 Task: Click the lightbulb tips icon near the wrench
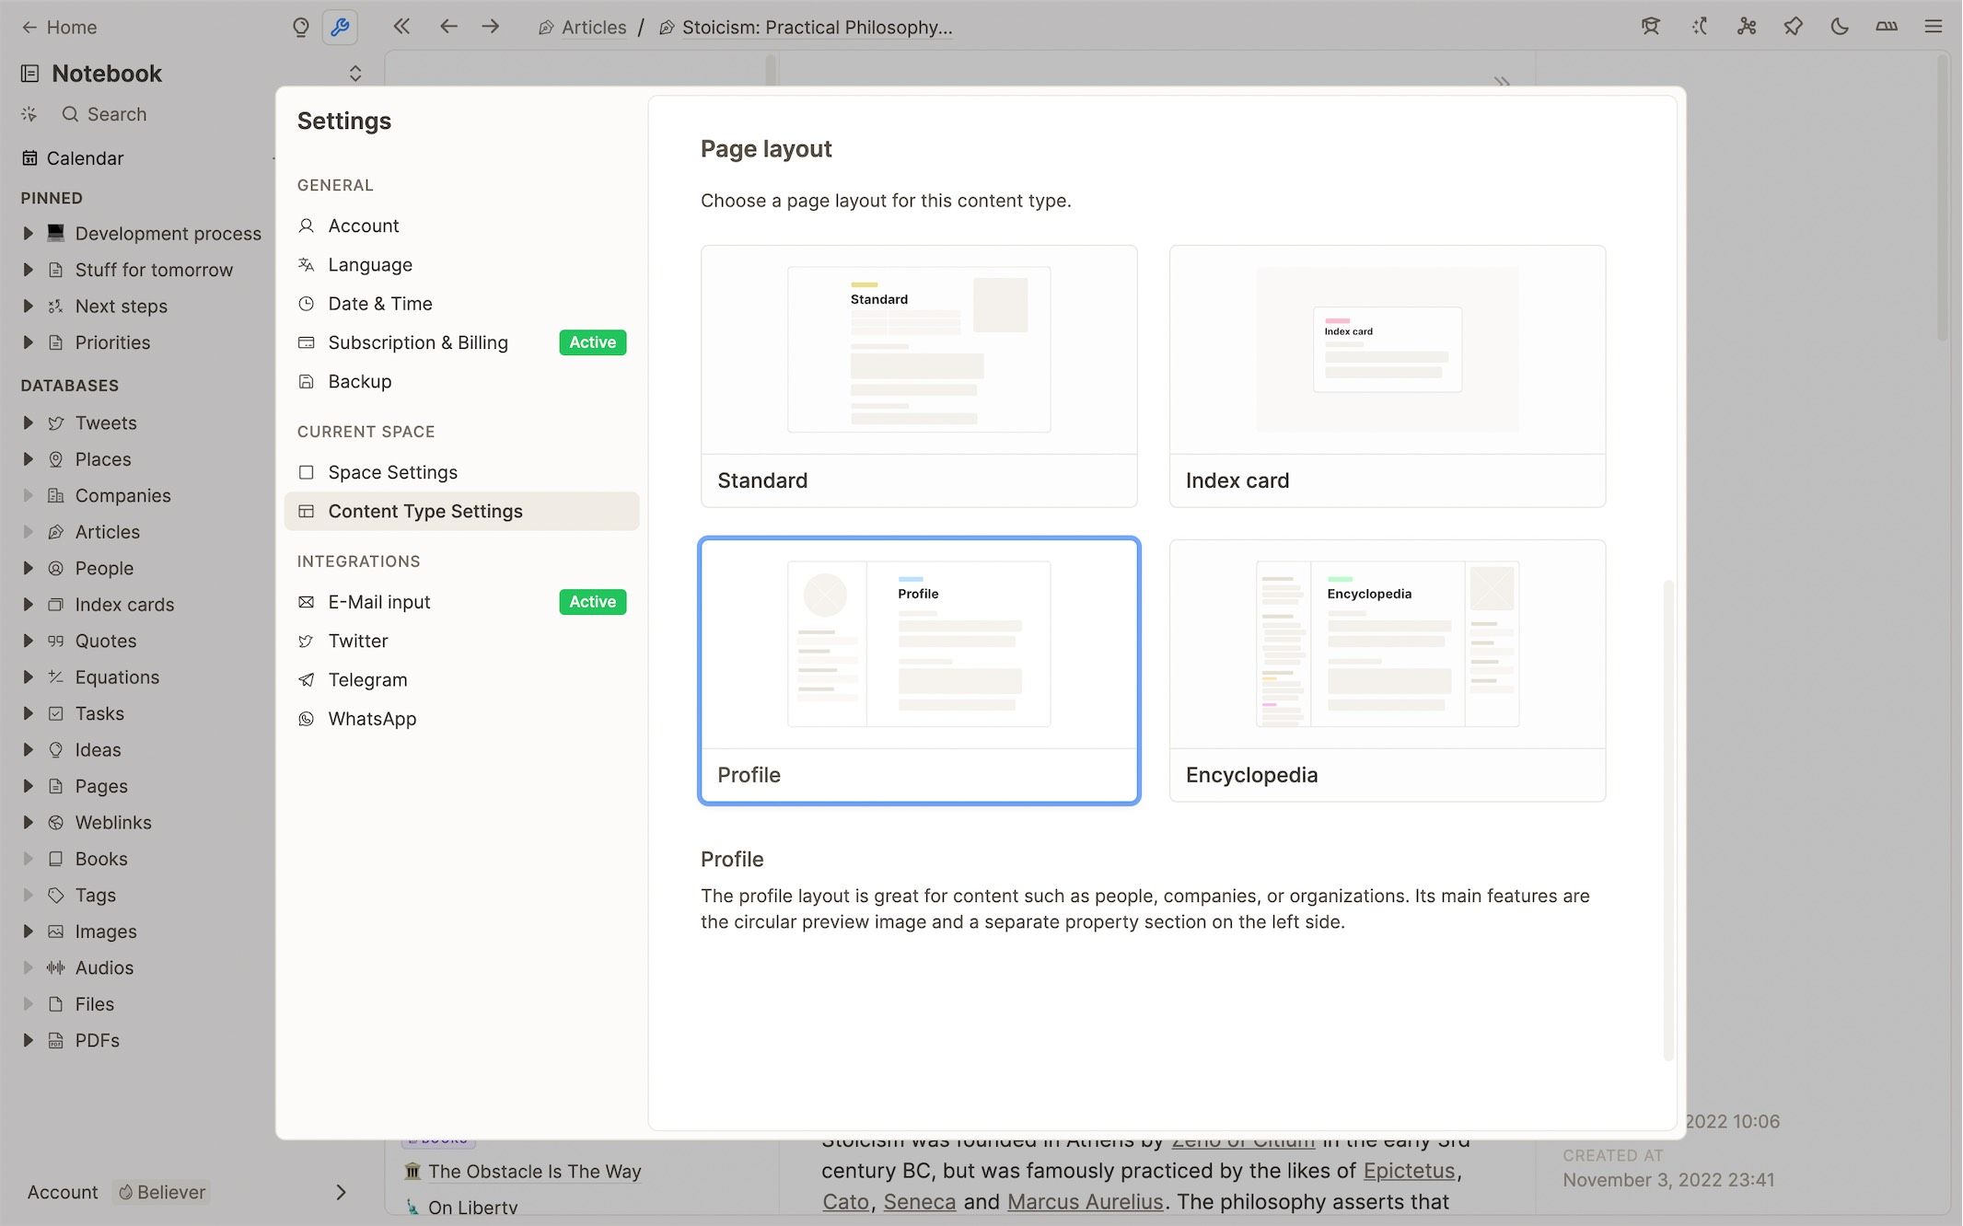click(x=301, y=27)
